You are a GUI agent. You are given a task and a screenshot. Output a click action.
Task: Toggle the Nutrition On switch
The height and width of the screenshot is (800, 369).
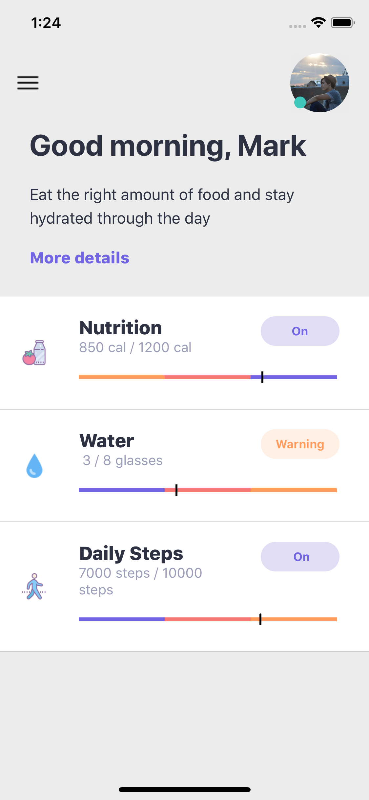tap(300, 331)
